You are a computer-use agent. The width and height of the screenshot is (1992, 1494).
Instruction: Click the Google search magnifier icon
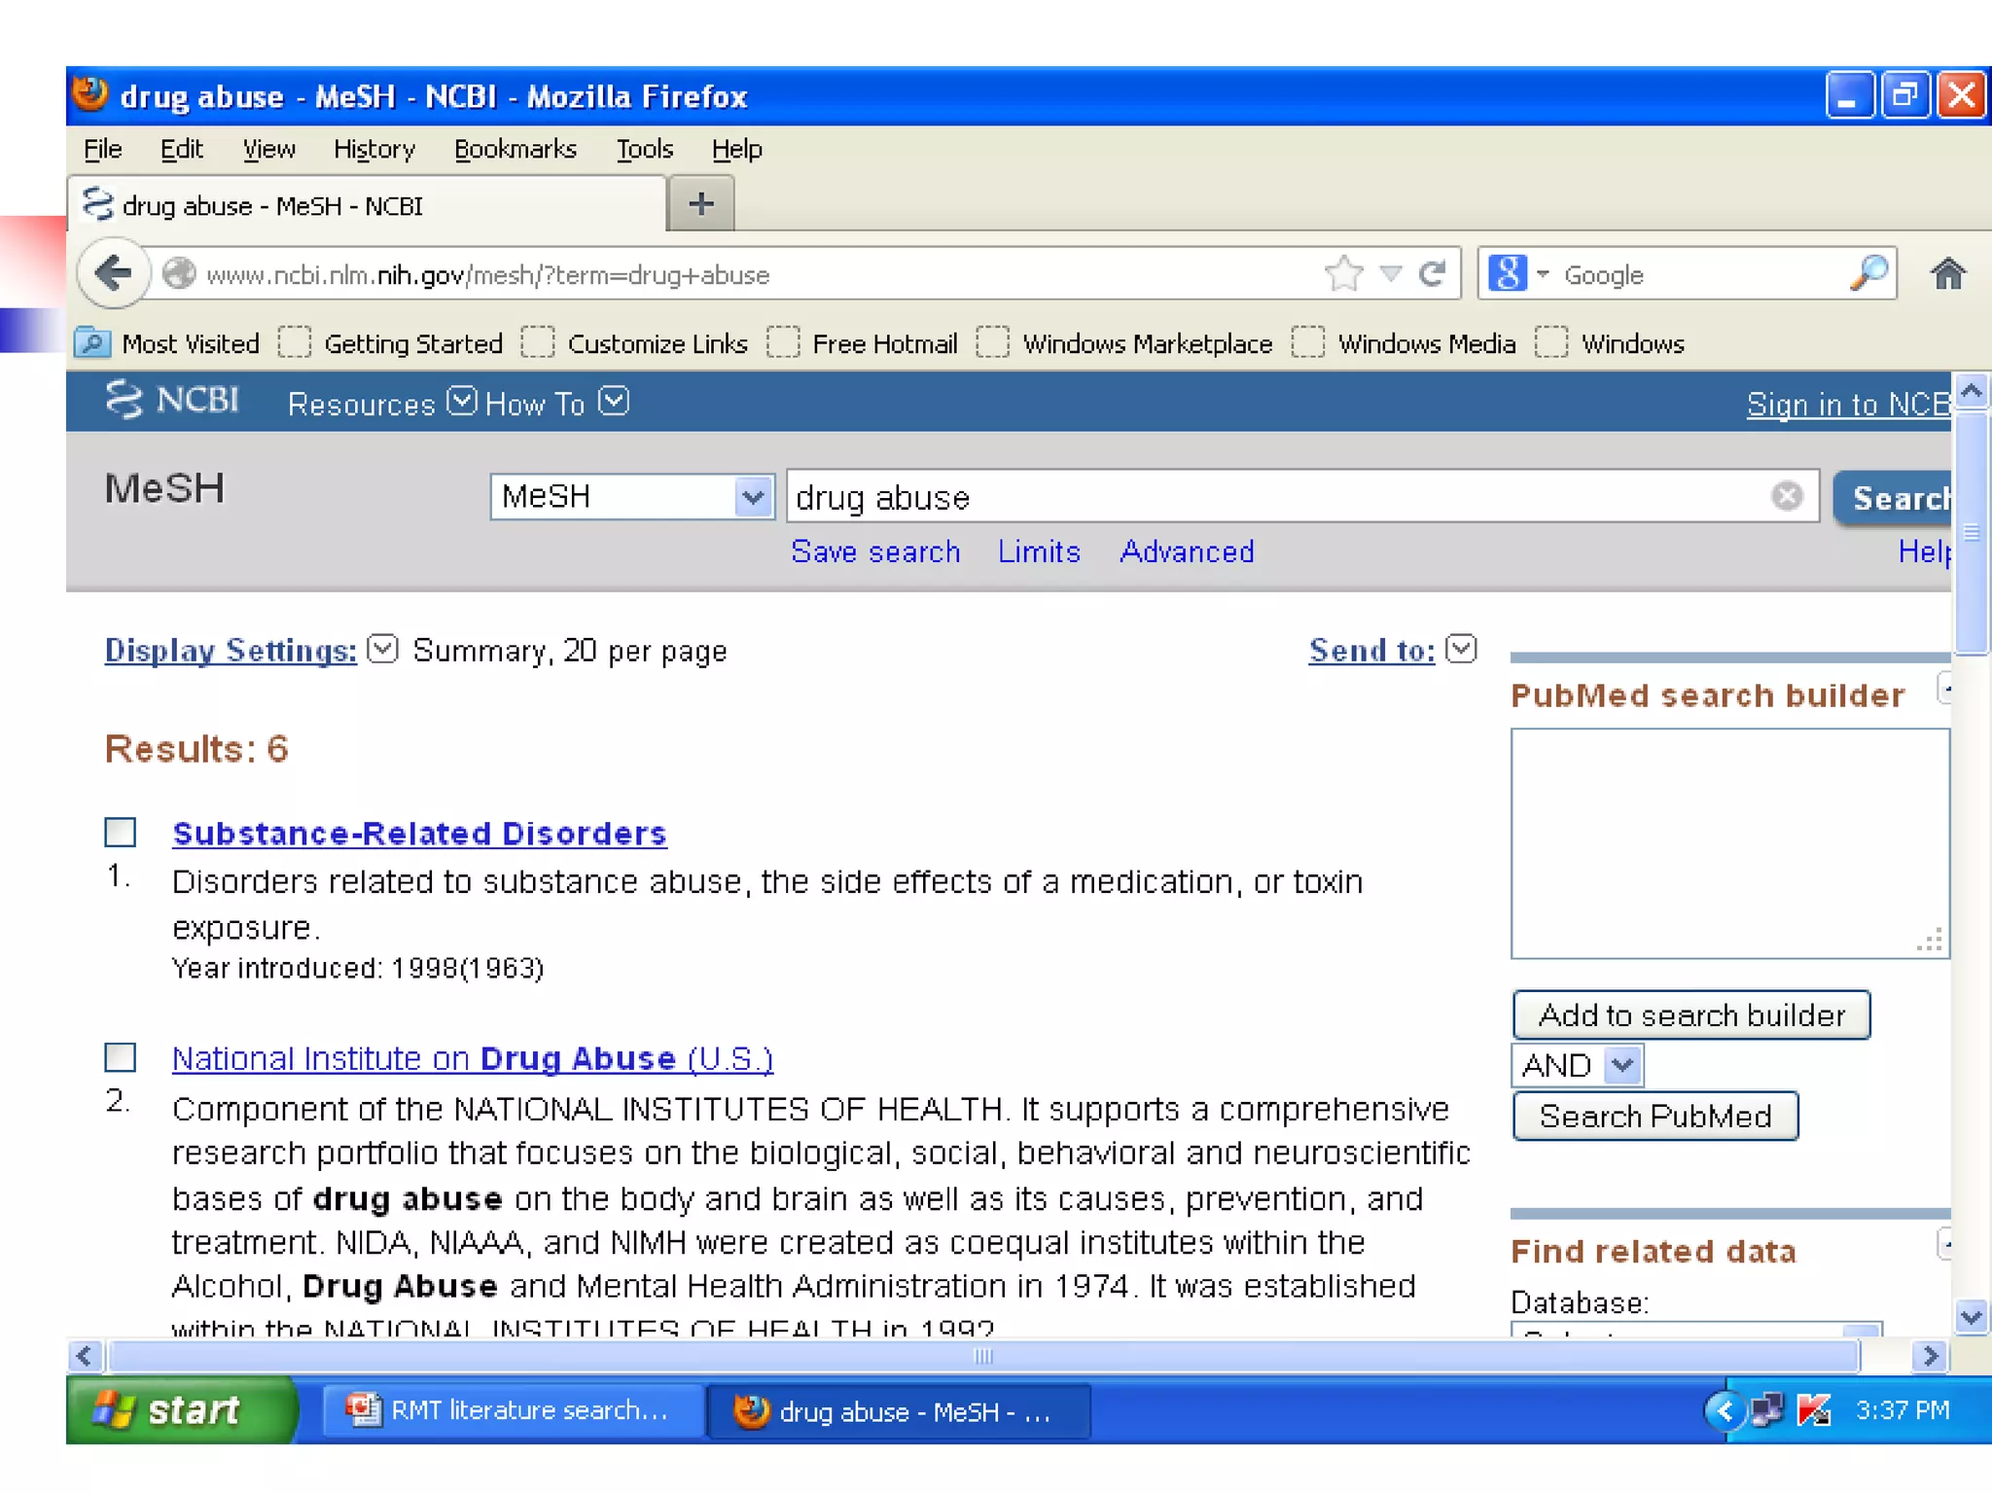pyautogui.click(x=1867, y=274)
